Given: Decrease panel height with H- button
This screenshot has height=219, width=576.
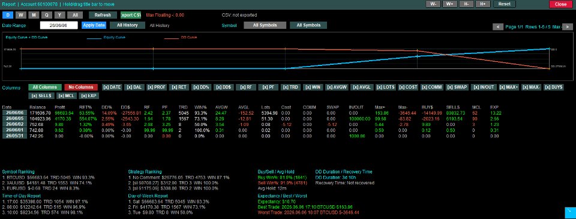Looking at the screenshot, I should 466,4.
